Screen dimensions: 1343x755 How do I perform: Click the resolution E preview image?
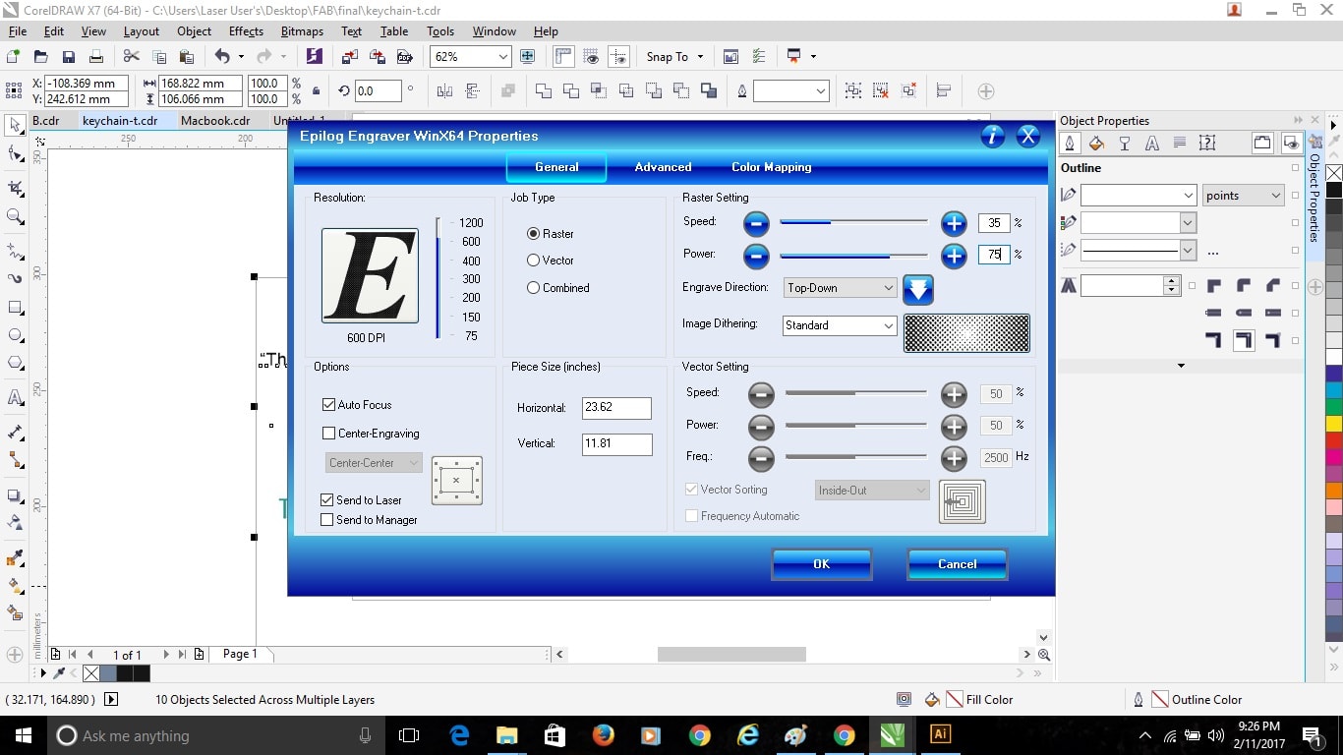[x=370, y=275]
